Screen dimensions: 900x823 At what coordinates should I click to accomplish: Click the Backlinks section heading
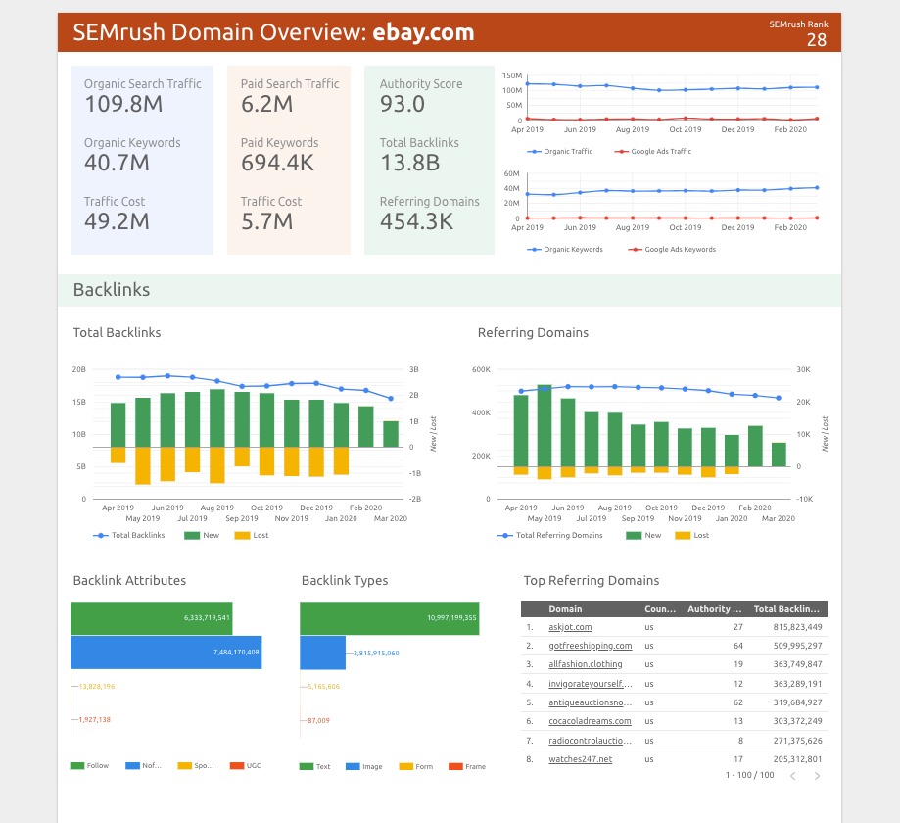click(112, 289)
